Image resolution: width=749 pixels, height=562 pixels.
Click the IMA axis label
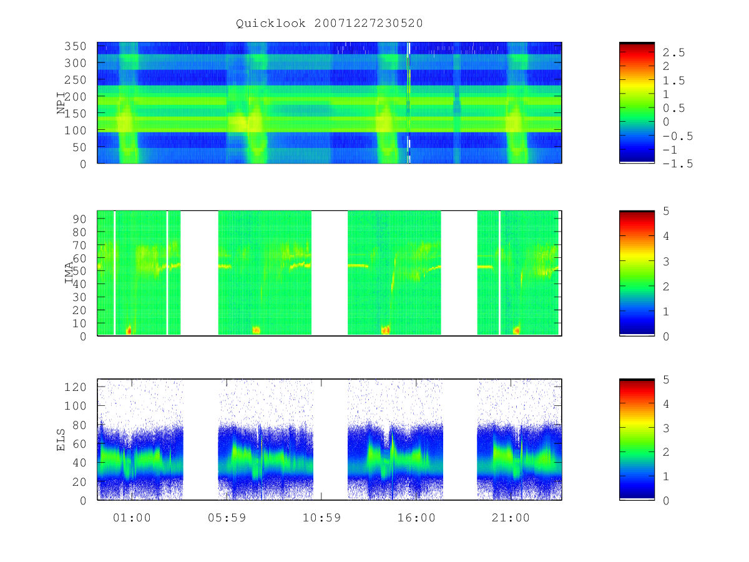[x=69, y=274]
